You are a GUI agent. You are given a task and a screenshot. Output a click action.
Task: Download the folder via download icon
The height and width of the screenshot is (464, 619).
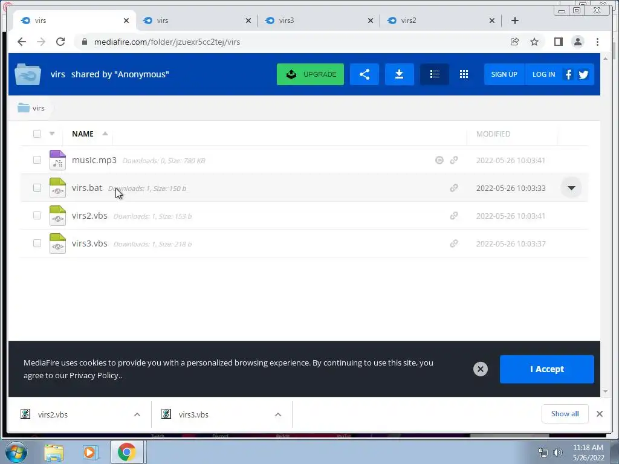pos(400,74)
